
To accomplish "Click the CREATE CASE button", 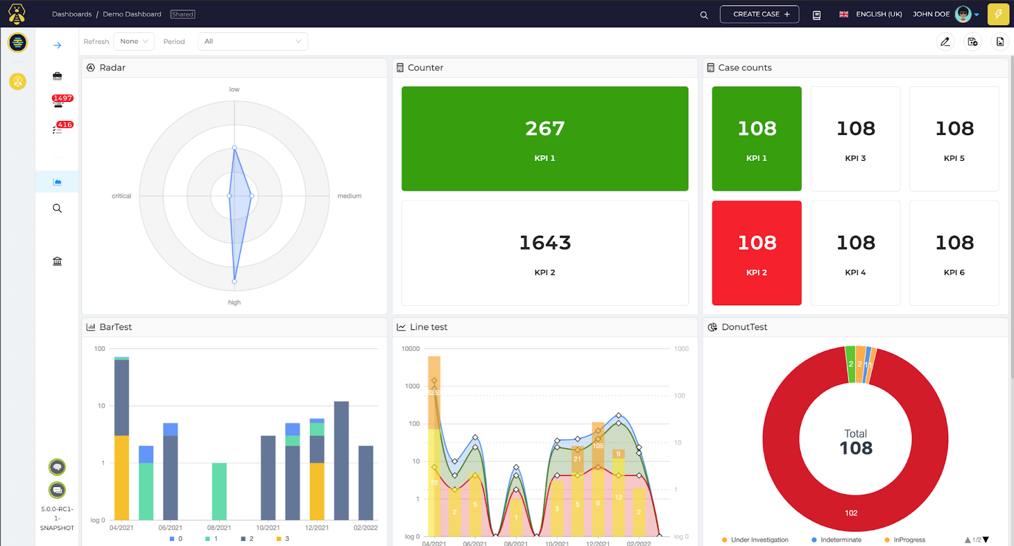I will 759,14.
